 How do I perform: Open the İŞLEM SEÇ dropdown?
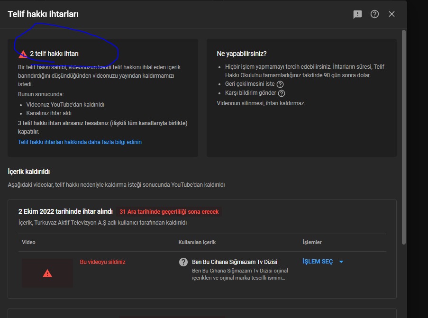click(323, 262)
